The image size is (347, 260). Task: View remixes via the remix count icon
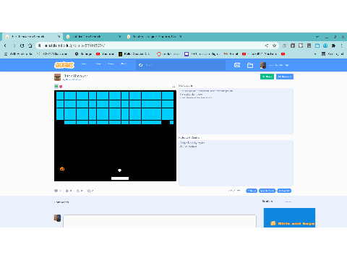click(x=78, y=191)
